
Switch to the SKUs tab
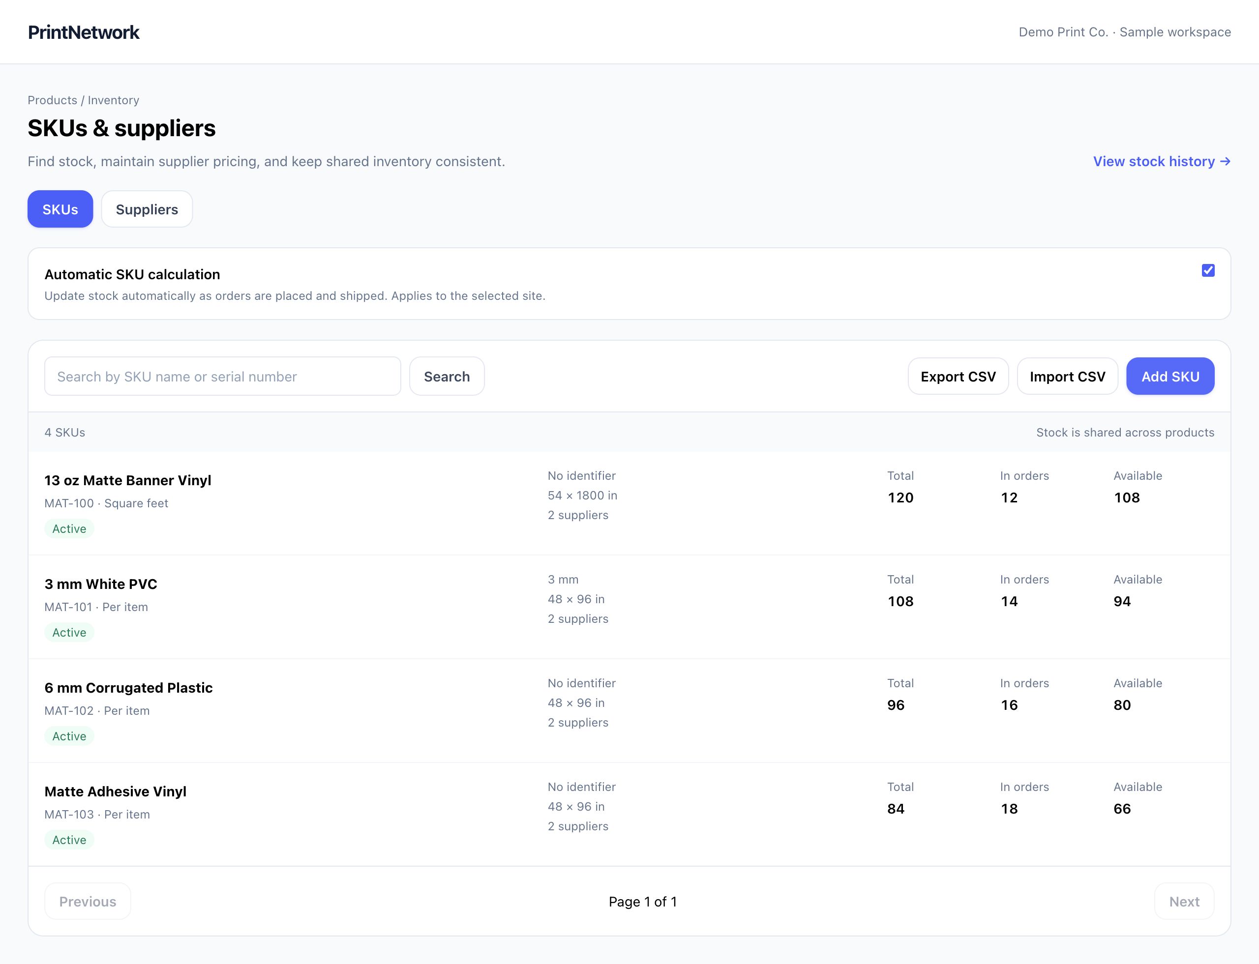pos(60,209)
